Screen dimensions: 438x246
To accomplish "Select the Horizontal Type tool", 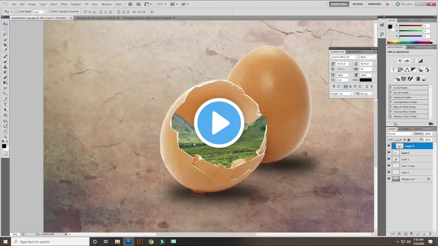I will pos(5,104).
